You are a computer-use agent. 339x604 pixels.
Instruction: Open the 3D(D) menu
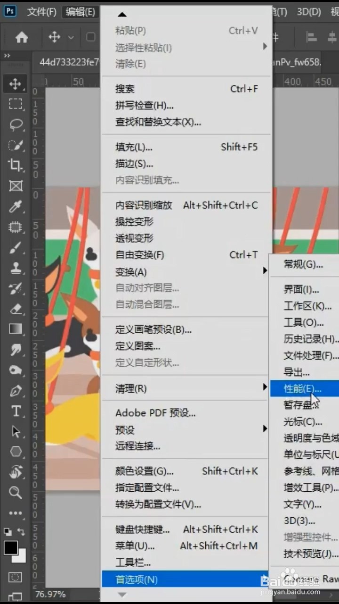(309, 12)
